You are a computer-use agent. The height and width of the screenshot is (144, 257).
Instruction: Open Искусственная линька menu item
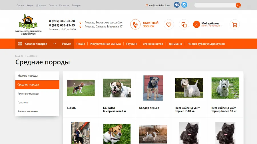(x=105, y=44)
